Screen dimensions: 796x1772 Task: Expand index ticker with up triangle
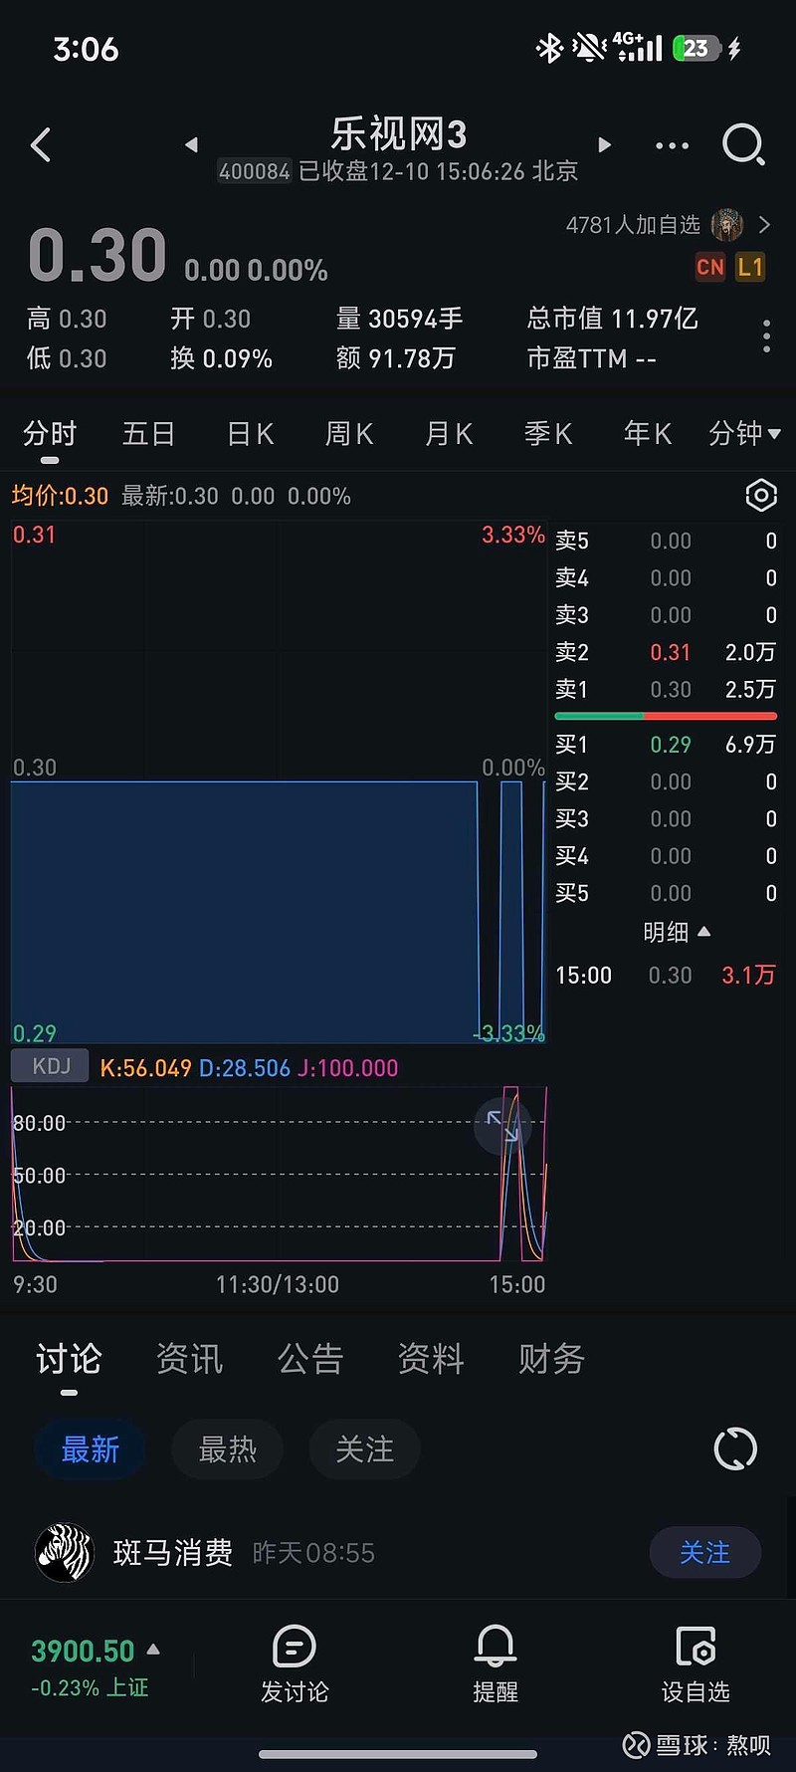pyautogui.click(x=153, y=1650)
